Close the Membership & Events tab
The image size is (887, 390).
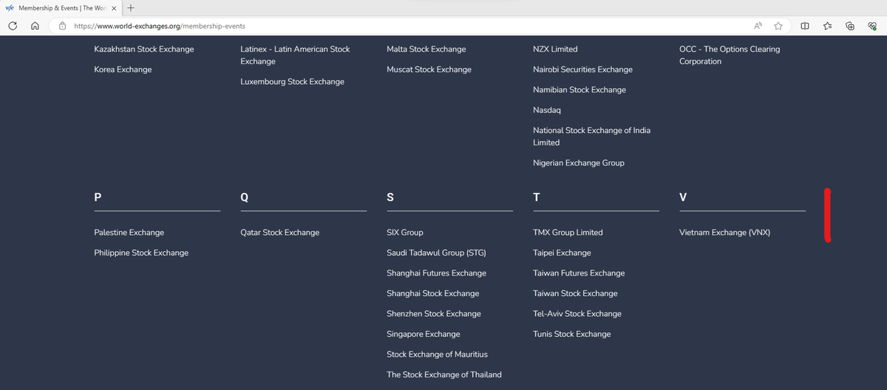tap(113, 8)
